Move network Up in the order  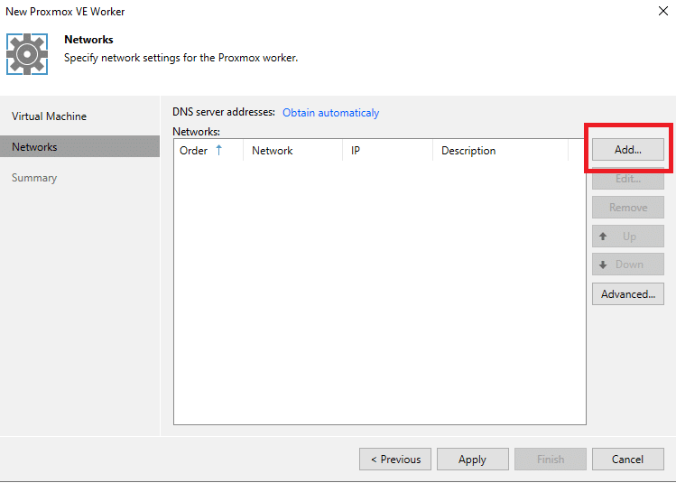[628, 237]
